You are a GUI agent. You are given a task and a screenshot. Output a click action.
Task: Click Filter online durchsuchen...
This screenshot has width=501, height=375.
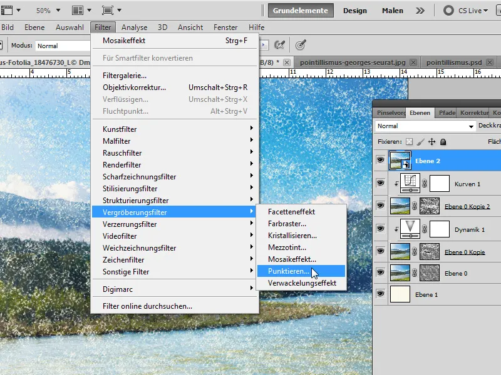click(x=175, y=306)
